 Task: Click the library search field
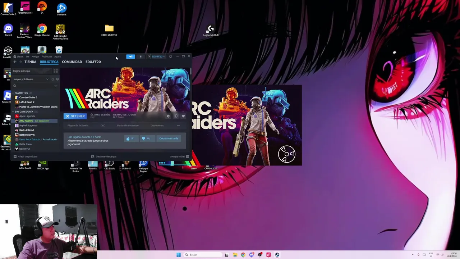click(x=32, y=86)
